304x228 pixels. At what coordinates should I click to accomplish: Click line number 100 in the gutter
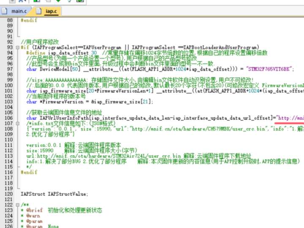click(x=8, y=85)
